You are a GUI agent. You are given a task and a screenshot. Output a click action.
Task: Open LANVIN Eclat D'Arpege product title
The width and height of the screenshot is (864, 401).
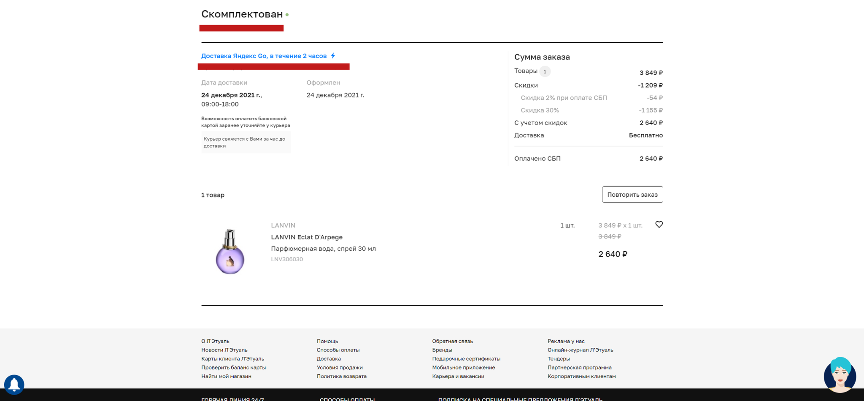(x=307, y=237)
